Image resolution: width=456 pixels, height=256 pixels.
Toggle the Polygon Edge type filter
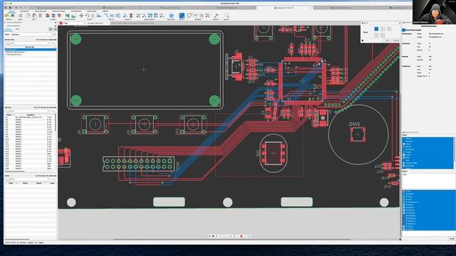404,163
